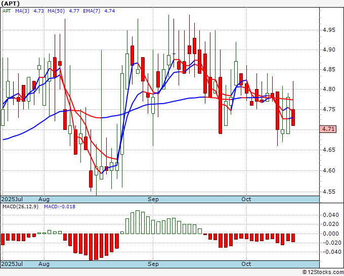Click the 4.75 price axis label
Image resolution: width=344 pixels, height=276 pixels.
(x=329, y=109)
